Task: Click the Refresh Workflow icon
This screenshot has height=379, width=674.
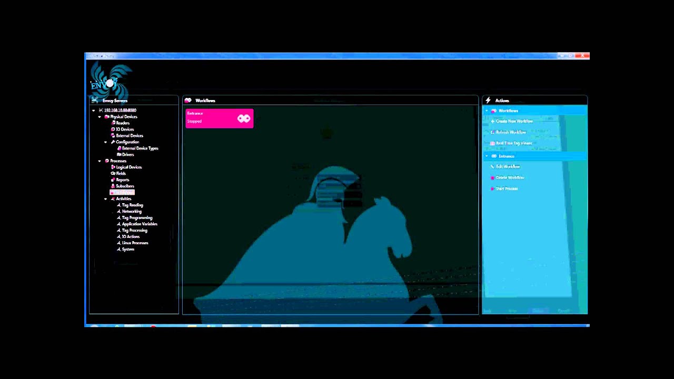Action: pos(492,132)
